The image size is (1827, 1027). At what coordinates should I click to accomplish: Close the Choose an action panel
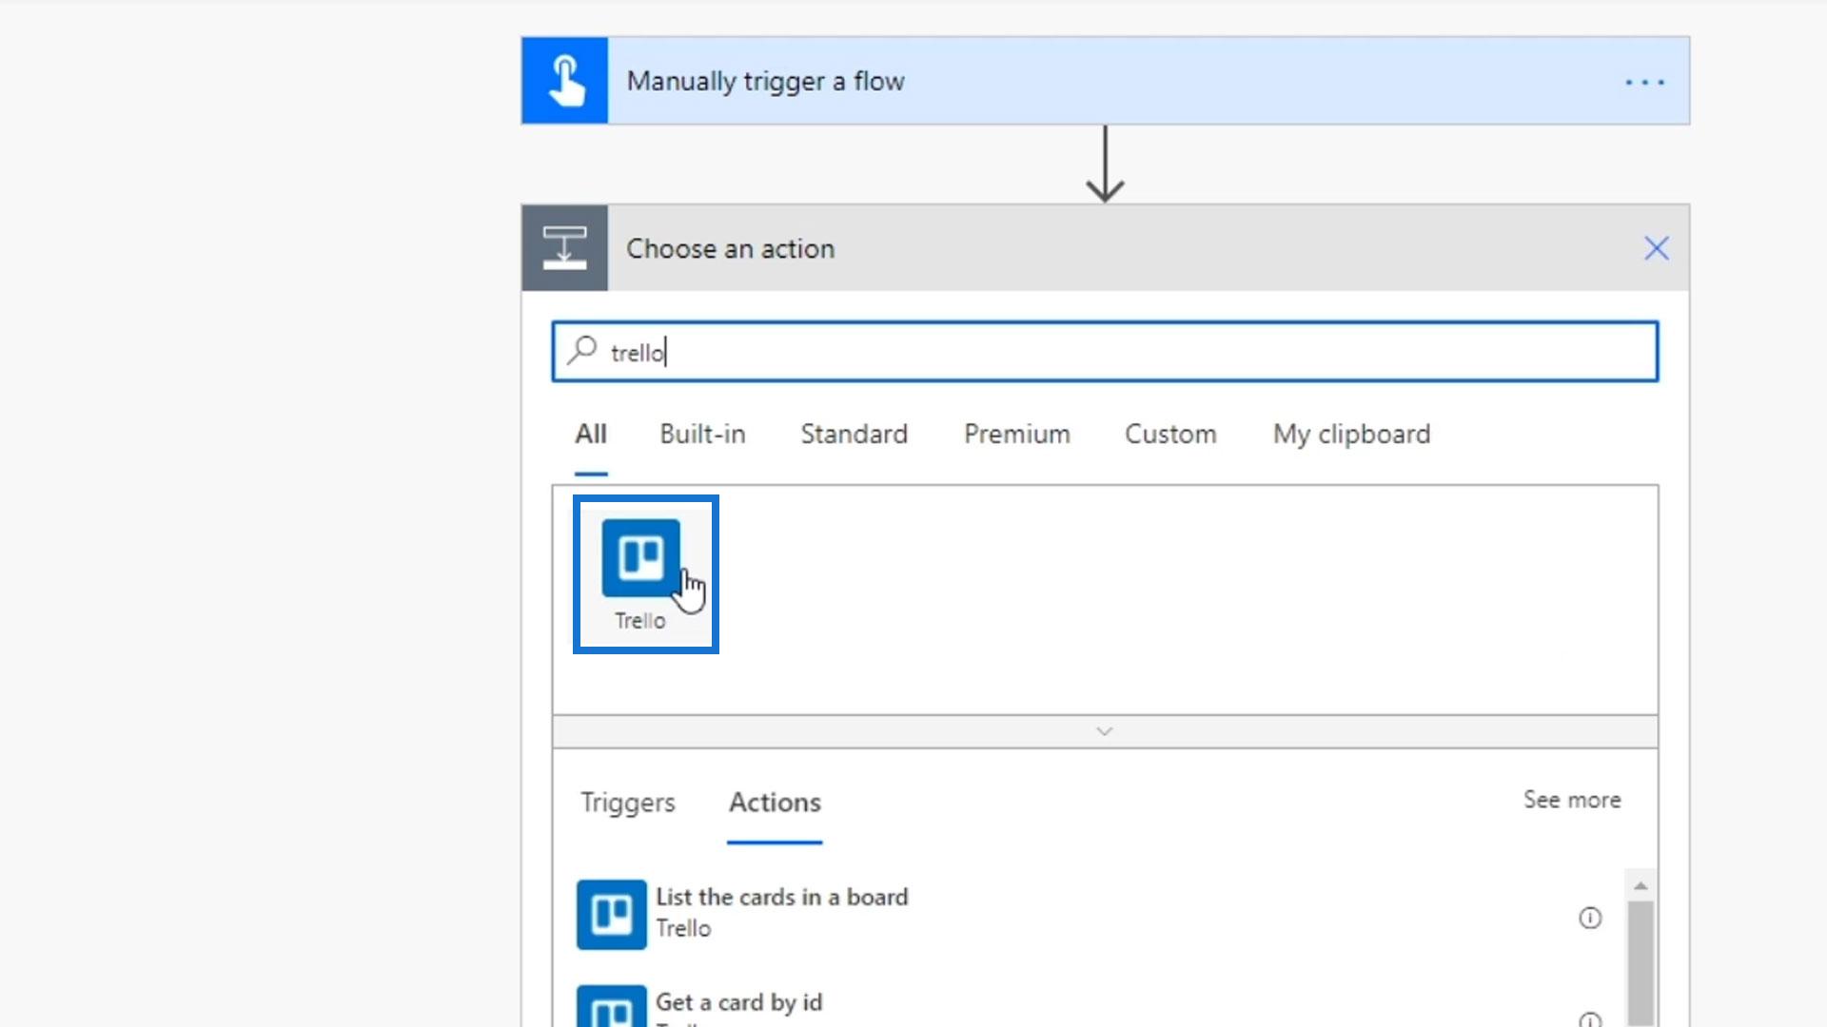coord(1656,248)
